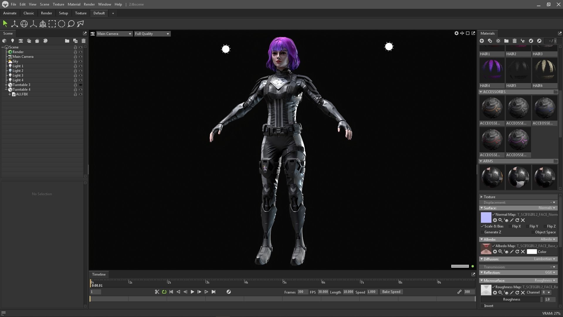Switch to the Setup workspace tab

[63, 13]
